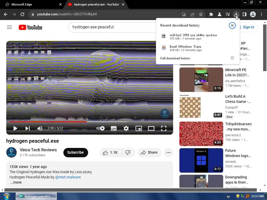Open Future Windows logo video thumbnail
This screenshot has height=200, width=267.
pos(201,160)
